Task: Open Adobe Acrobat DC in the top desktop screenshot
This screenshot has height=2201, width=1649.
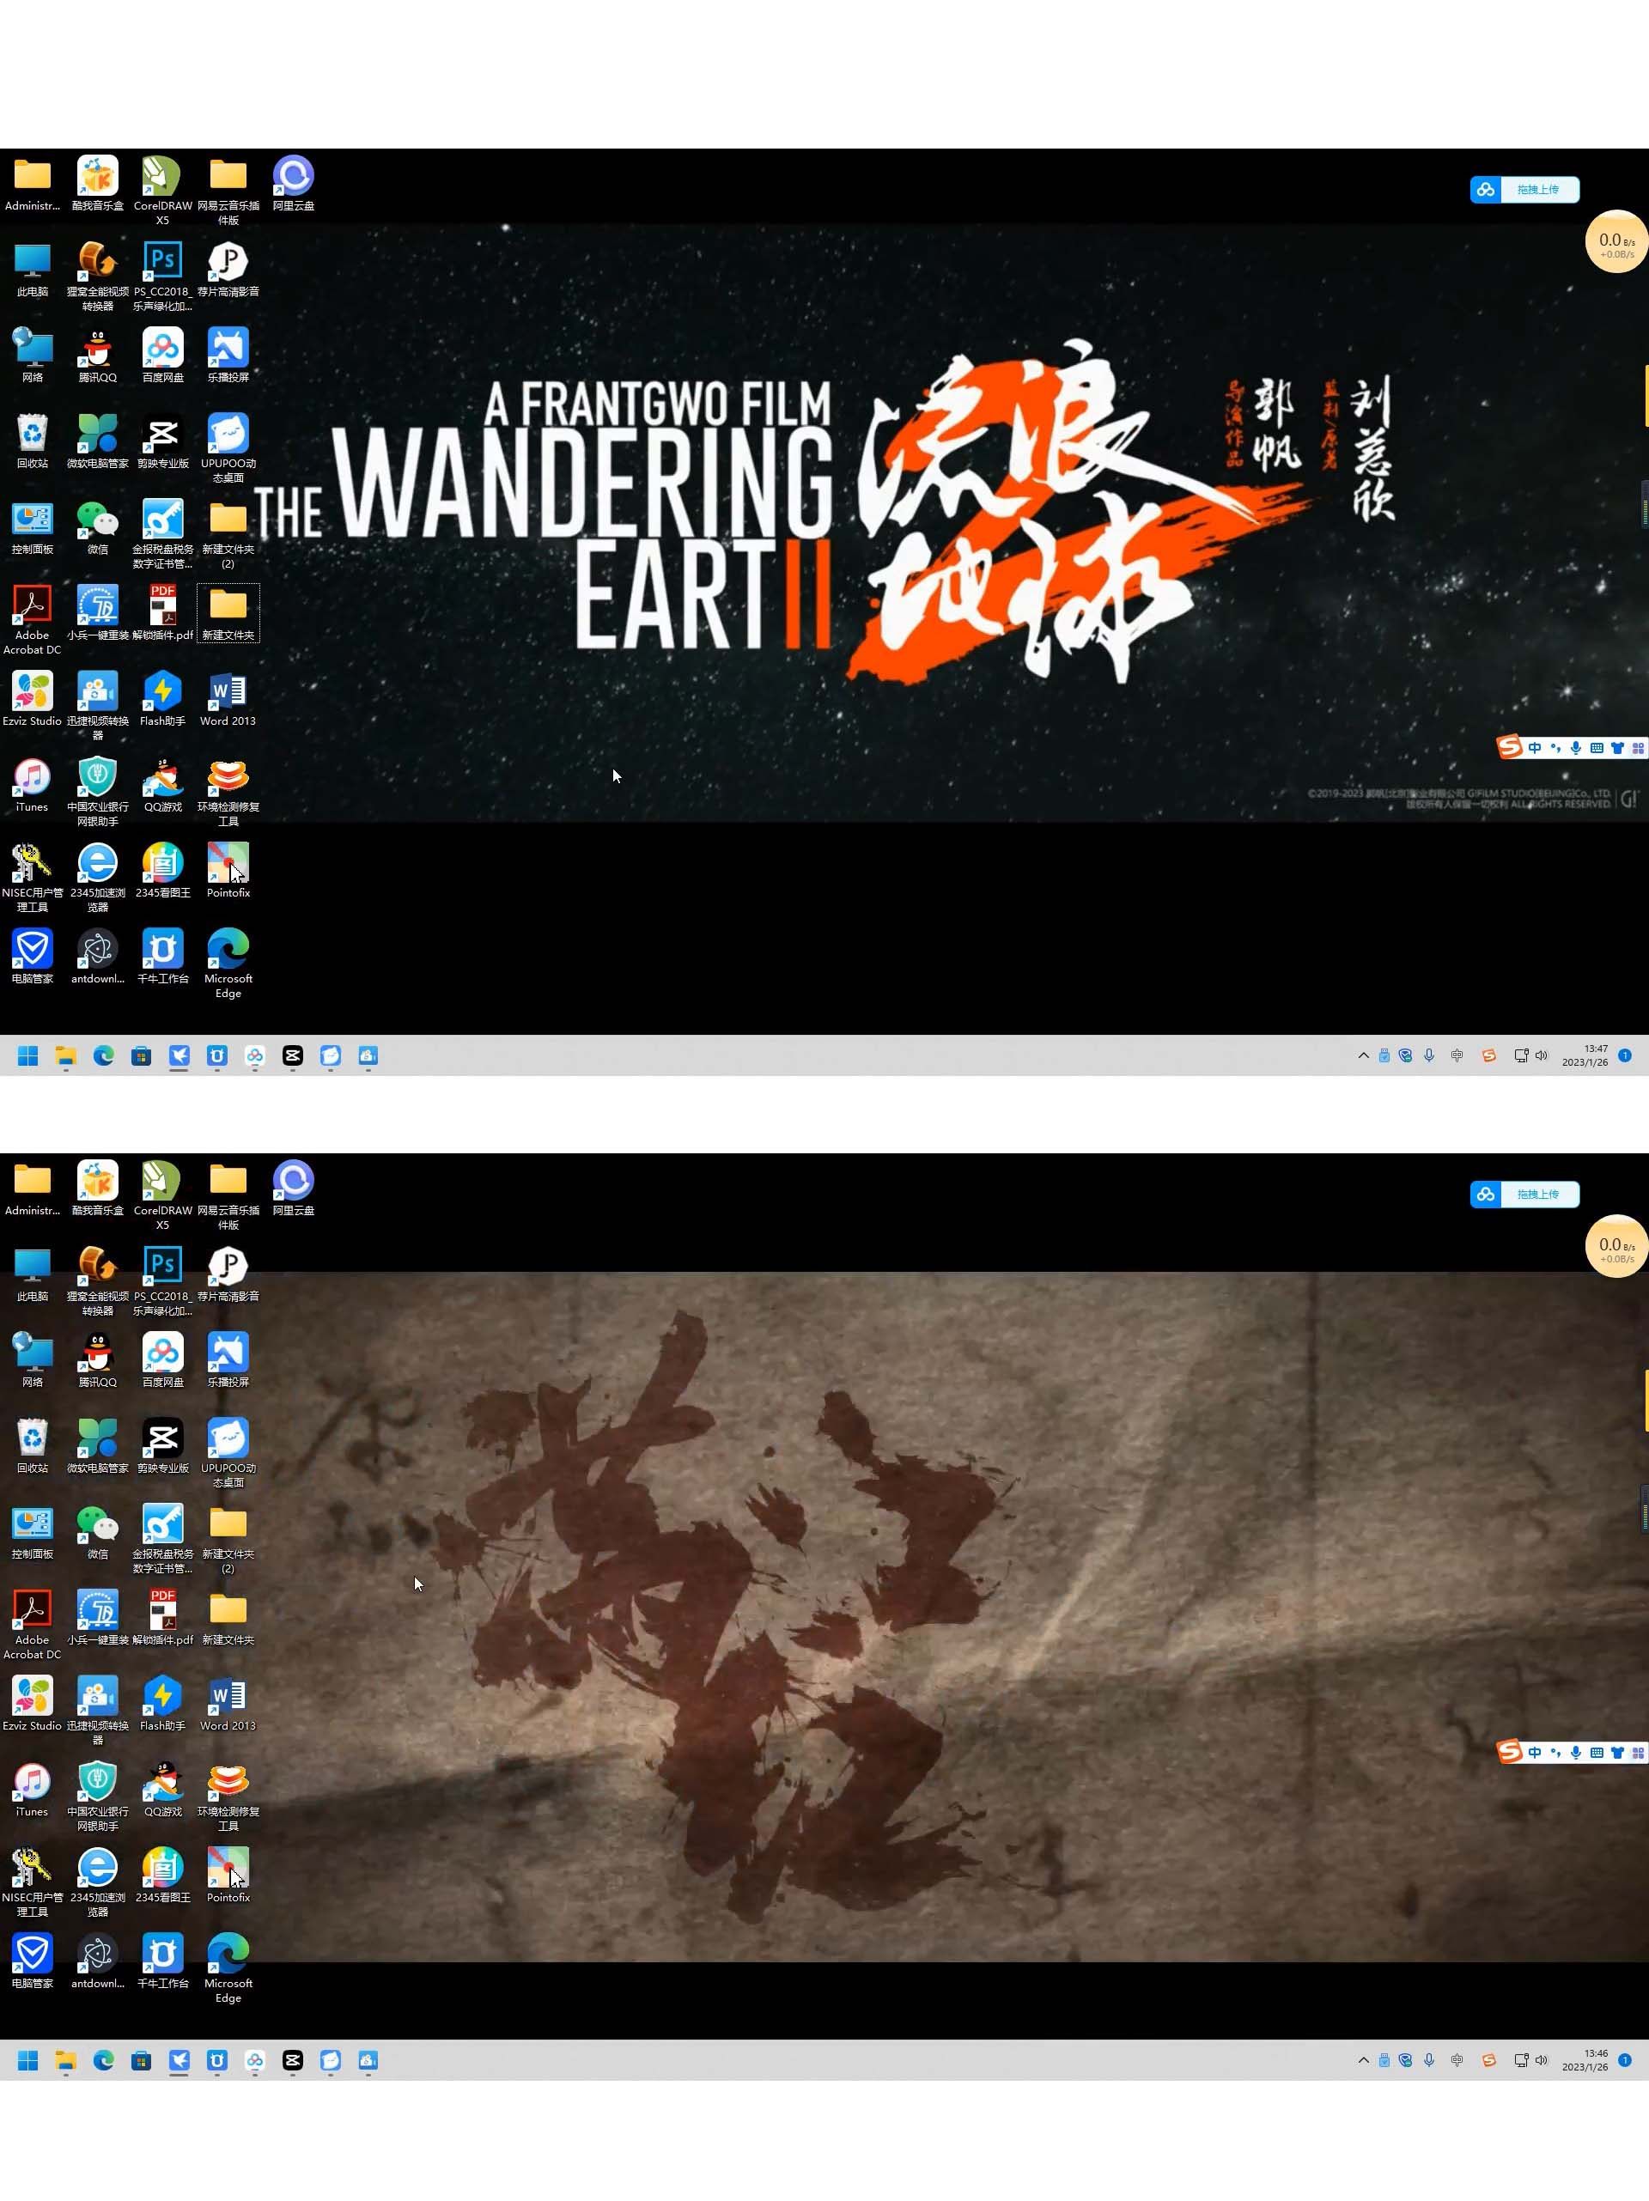Action: (32, 620)
